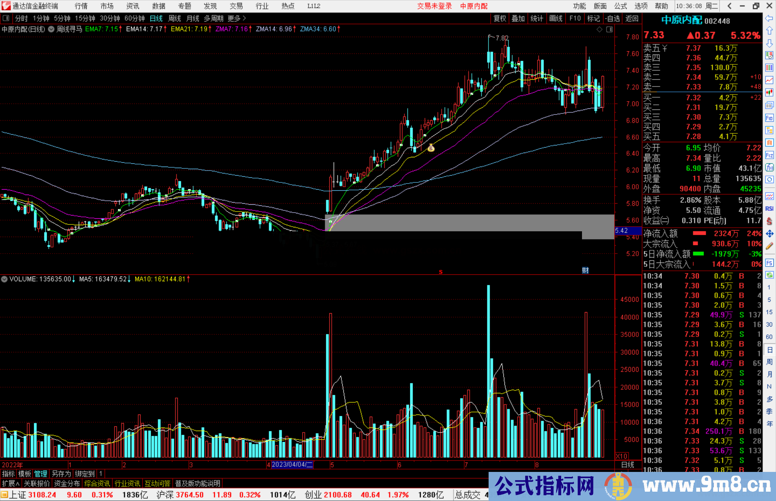Toggle the VOLUME indicator circle button
776x501 pixels.
click(4, 279)
